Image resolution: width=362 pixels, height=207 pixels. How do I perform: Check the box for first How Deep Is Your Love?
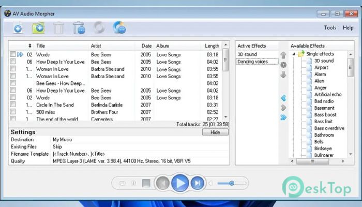[13, 62]
